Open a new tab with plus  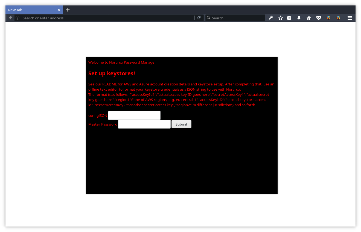pyautogui.click(x=68, y=10)
